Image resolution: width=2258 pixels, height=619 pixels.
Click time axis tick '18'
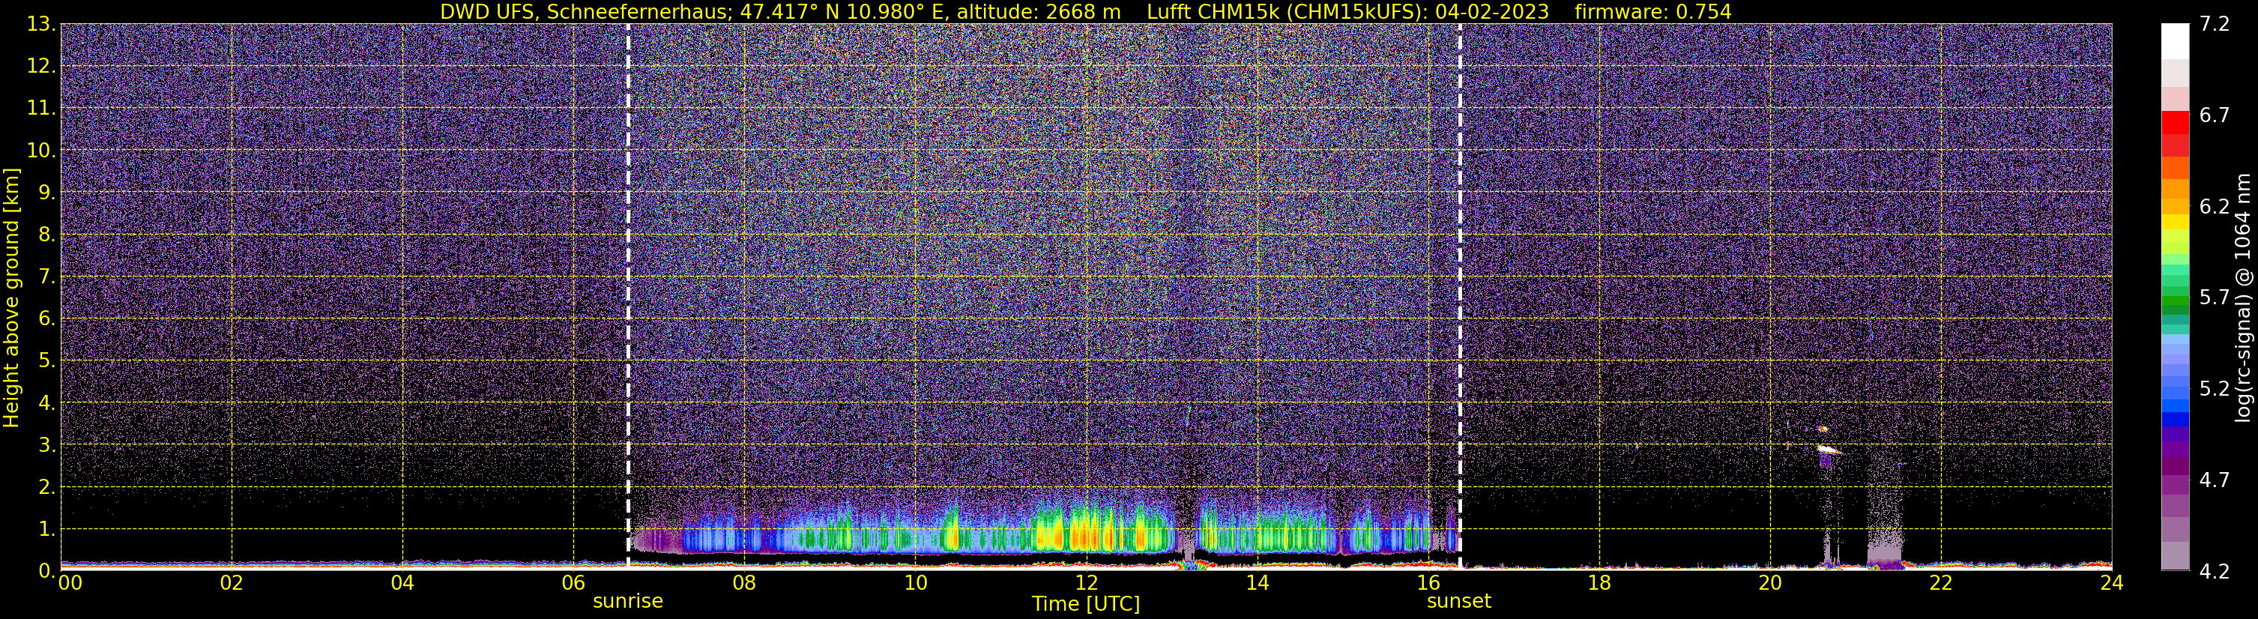(1599, 584)
